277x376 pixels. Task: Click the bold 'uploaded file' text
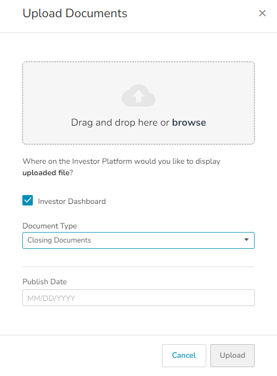click(x=46, y=173)
